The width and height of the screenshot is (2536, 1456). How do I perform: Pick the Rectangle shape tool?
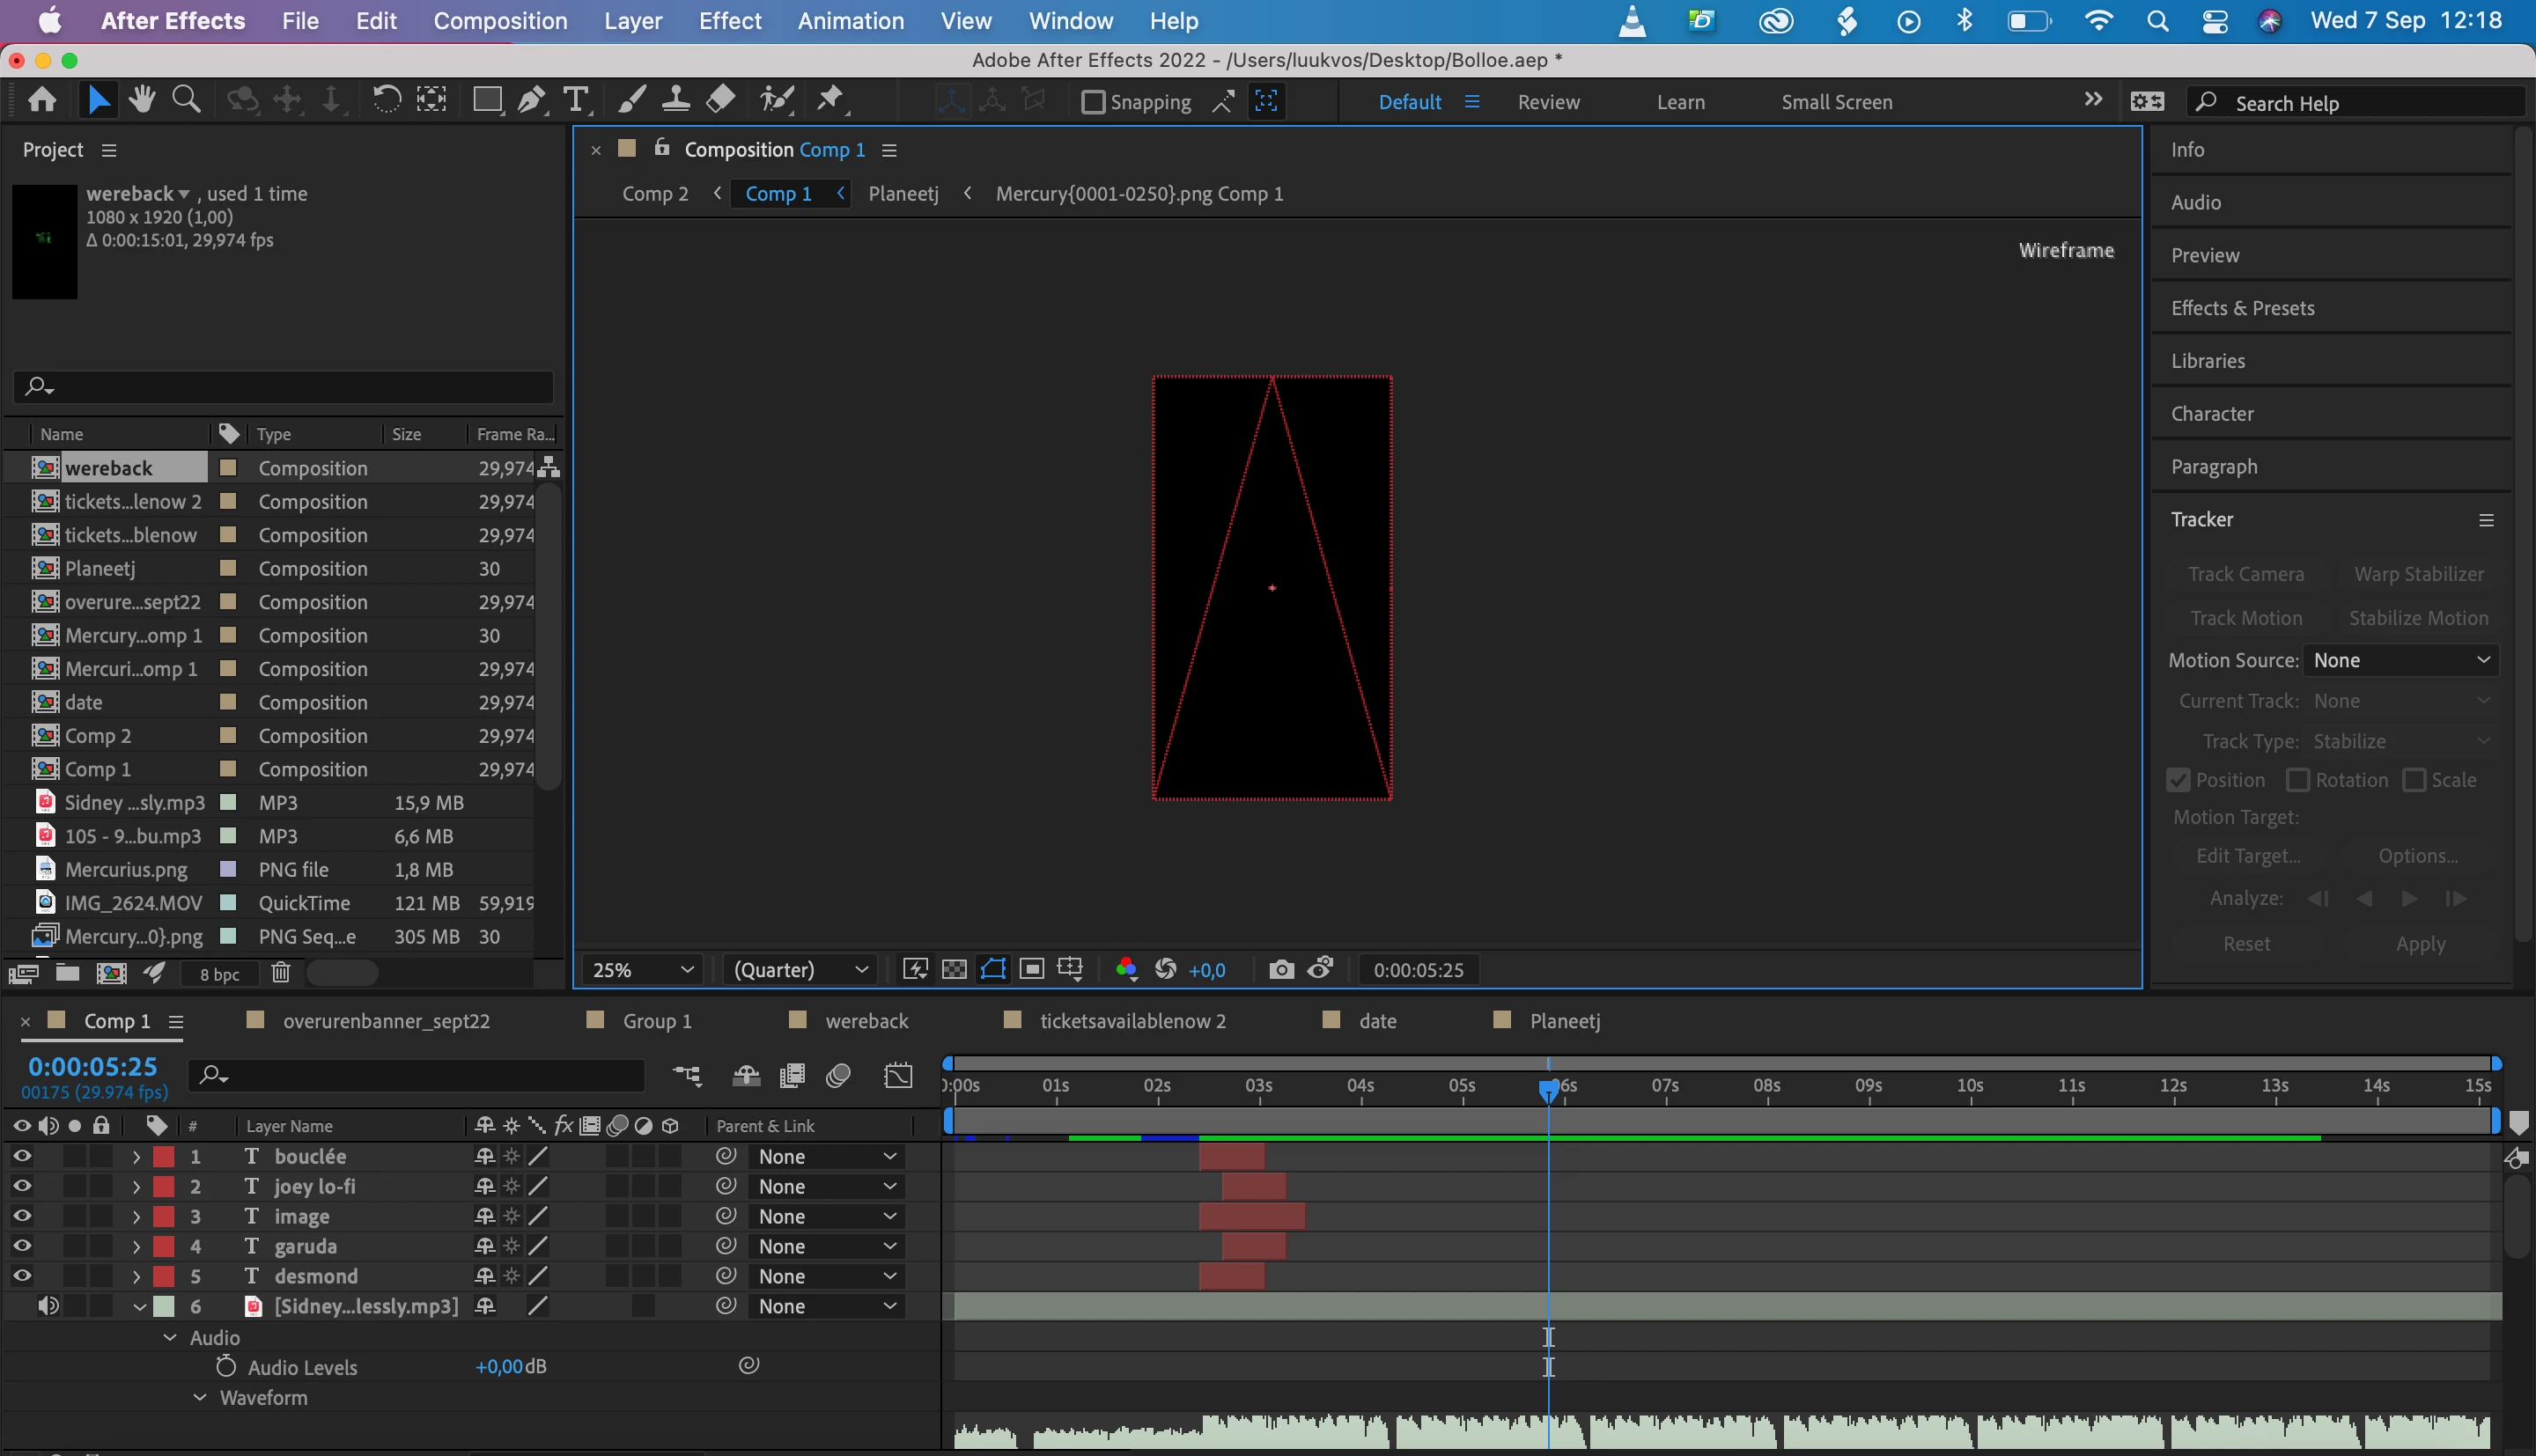(x=487, y=100)
